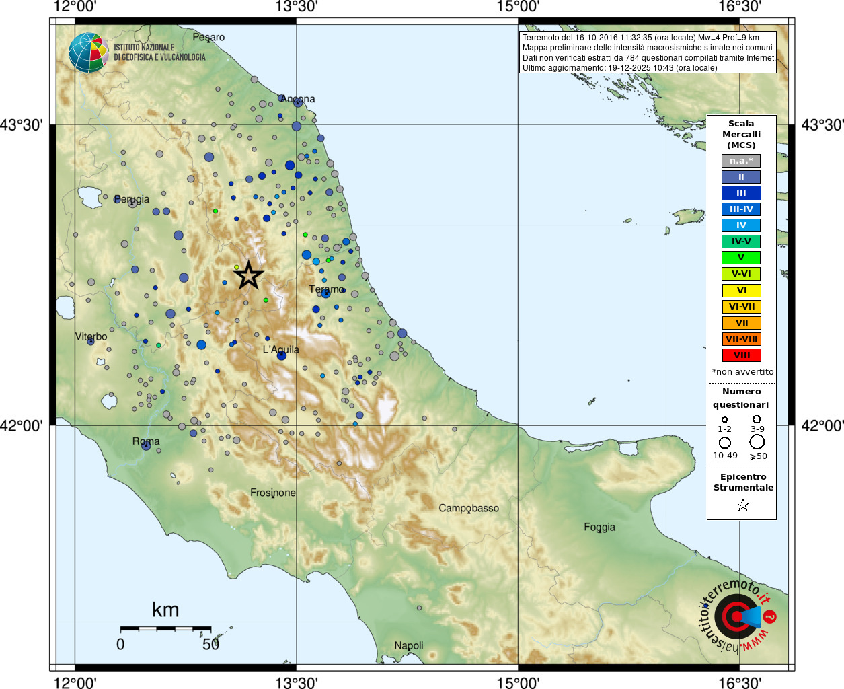Select the V green legend swatch
844x689 pixels.
click(x=741, y=258)
